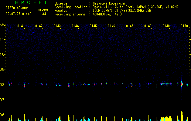
Task: Click the tallest yellow level peak near 0150
Action: 182,116
